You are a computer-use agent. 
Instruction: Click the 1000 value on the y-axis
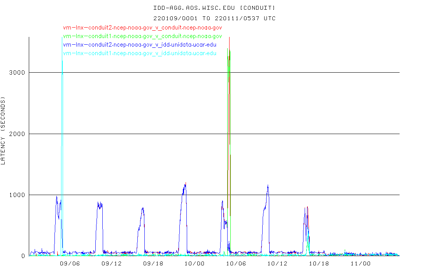tap(18, 195)
